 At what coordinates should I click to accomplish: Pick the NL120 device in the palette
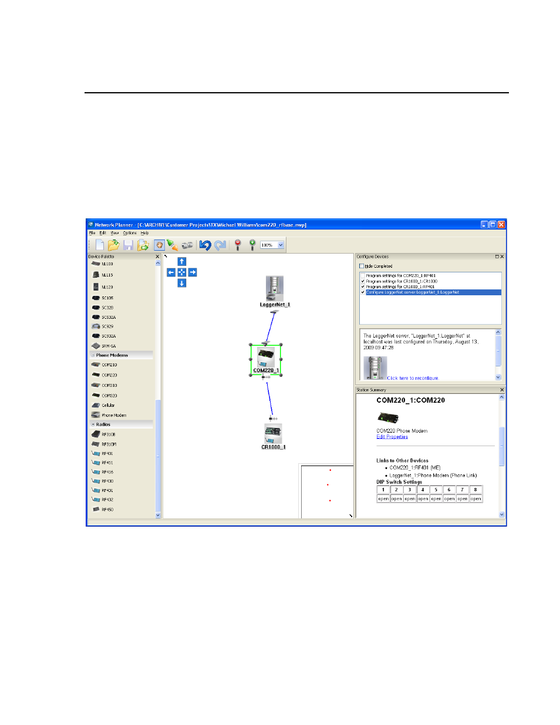[x=102, y=287]
